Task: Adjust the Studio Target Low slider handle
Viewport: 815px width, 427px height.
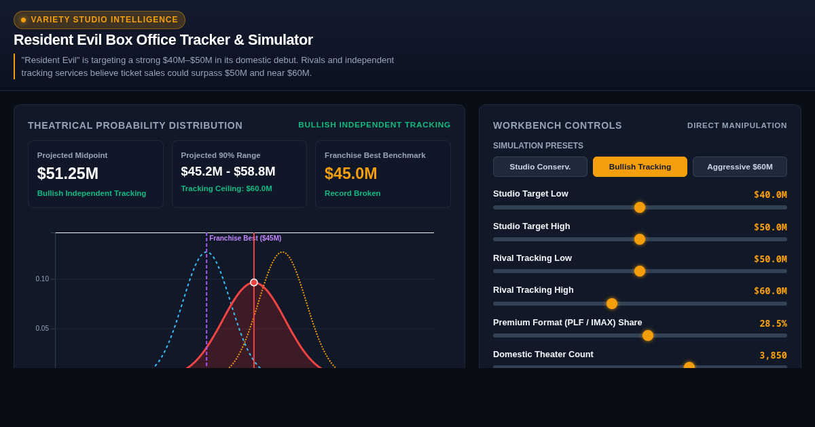Action: coord(640,207)
